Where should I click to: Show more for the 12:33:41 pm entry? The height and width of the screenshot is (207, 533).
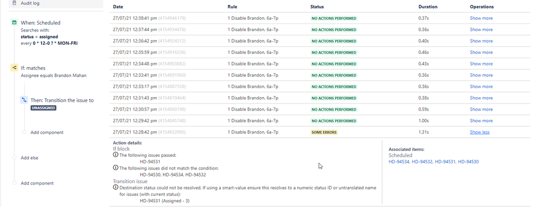(x=481, y=75)
